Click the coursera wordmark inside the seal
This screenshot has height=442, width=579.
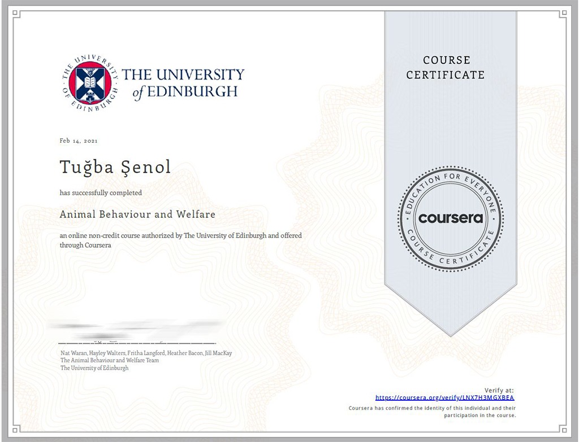point(450,218)
